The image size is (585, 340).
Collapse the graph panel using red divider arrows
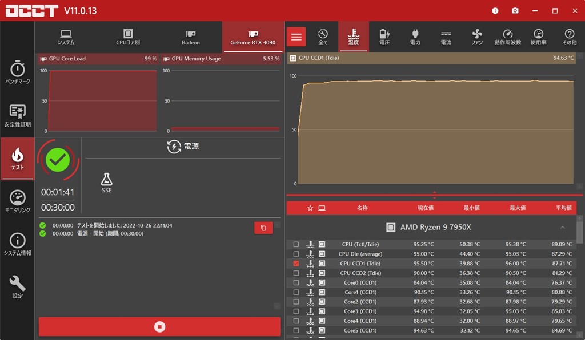click(x=435, y=195)
